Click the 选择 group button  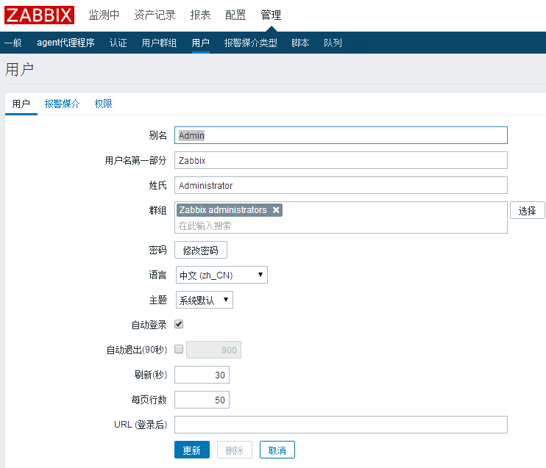527,210
